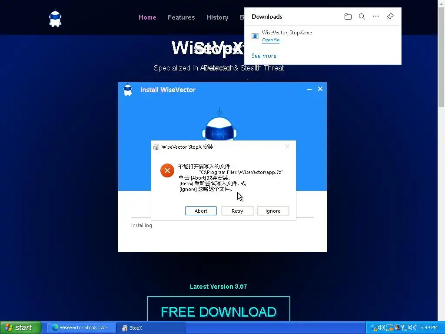Click the Latest Version 3.07 text
Screen dimensions: 445x334
coord(218,287)
